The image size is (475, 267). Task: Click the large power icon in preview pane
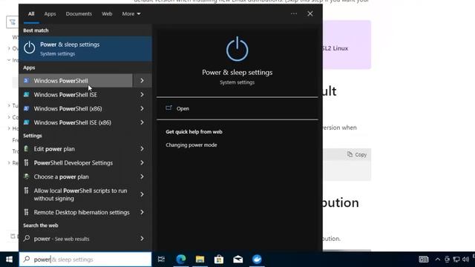[x=237, y=49]
